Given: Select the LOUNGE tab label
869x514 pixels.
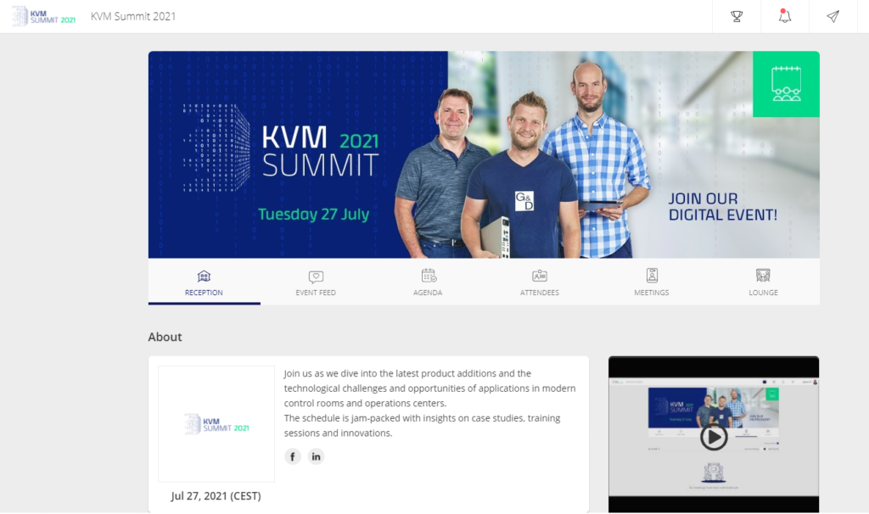Looking at the screenshot, I should [763, 293].
